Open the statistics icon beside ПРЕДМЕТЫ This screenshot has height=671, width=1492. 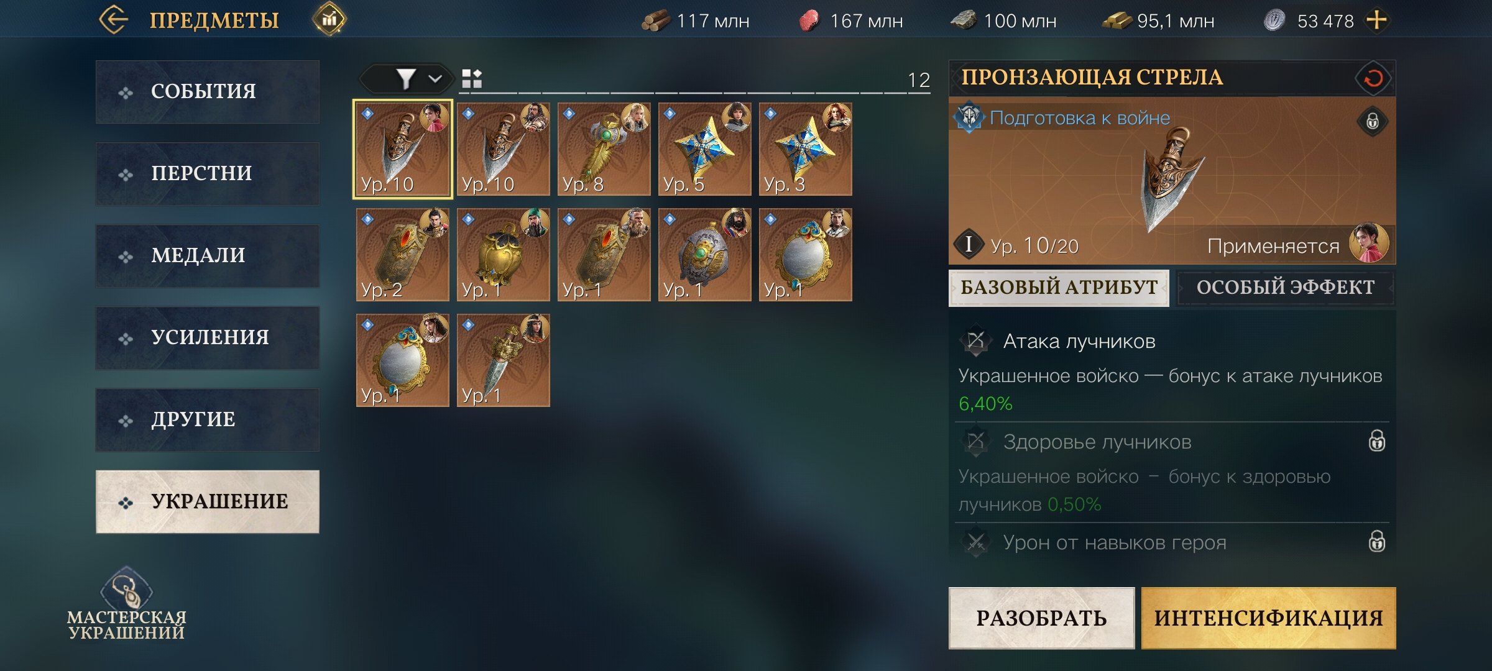(329, 20)
